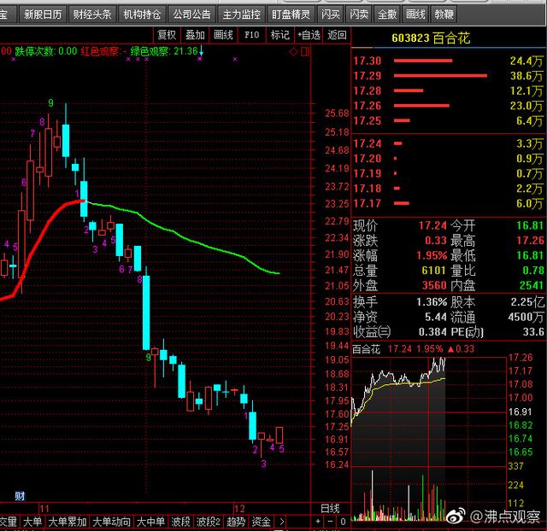Switch to the 大单累加 indicator tab
This screenshot has width=547, height=531.
tap(67, 522)
